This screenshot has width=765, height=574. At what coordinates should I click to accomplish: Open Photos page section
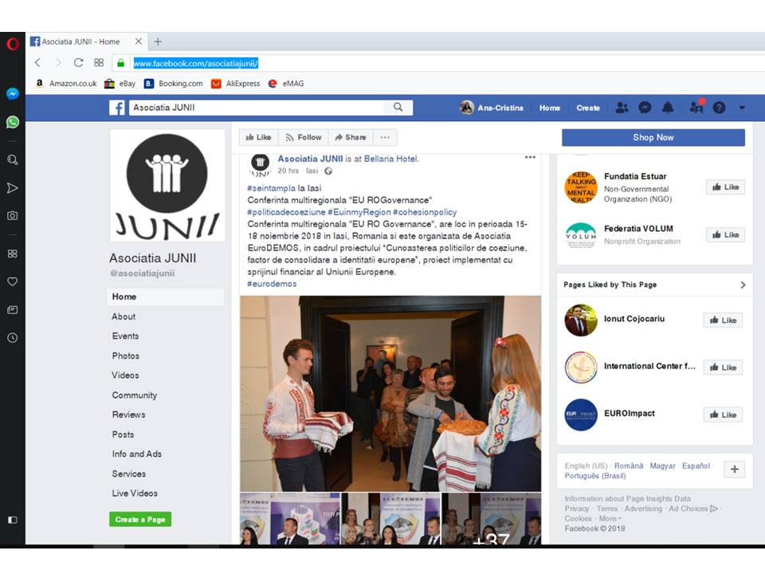pos(126,356)
